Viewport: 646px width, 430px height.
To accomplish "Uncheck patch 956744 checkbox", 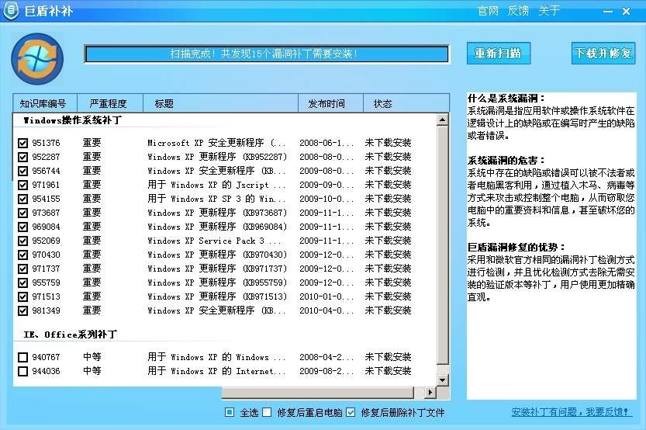I will [22, 171].
